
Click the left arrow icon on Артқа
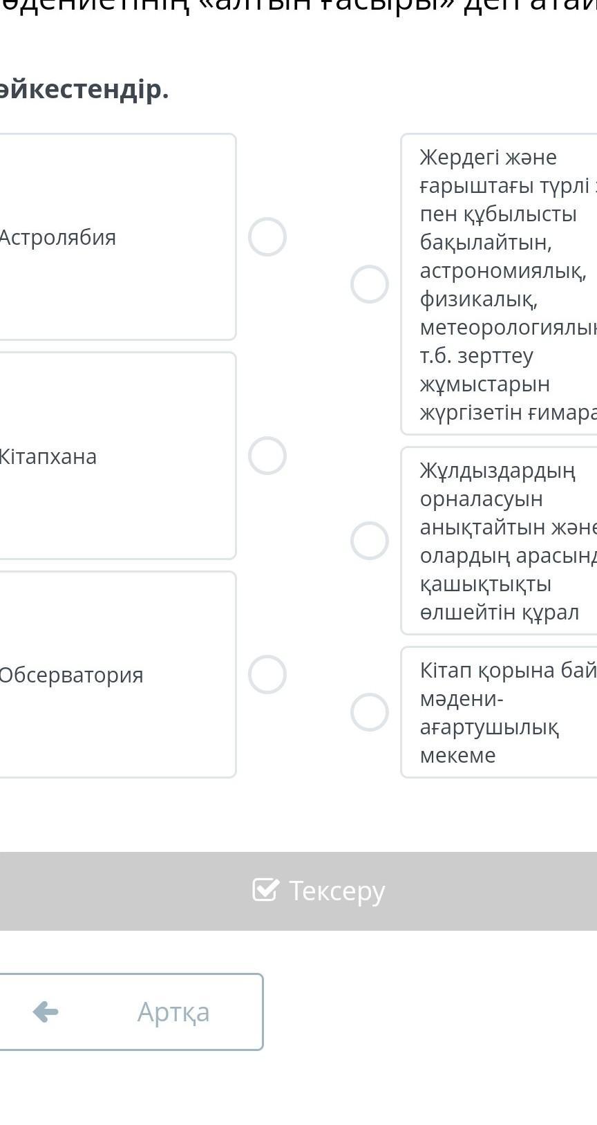[x=46, y=1012]
